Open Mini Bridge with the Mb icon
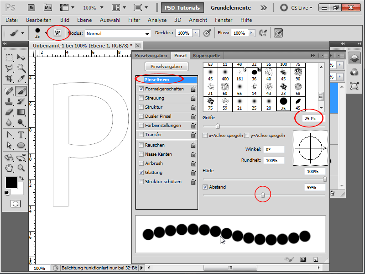Screen dimensions: 365x274 (x=48, y=8)
